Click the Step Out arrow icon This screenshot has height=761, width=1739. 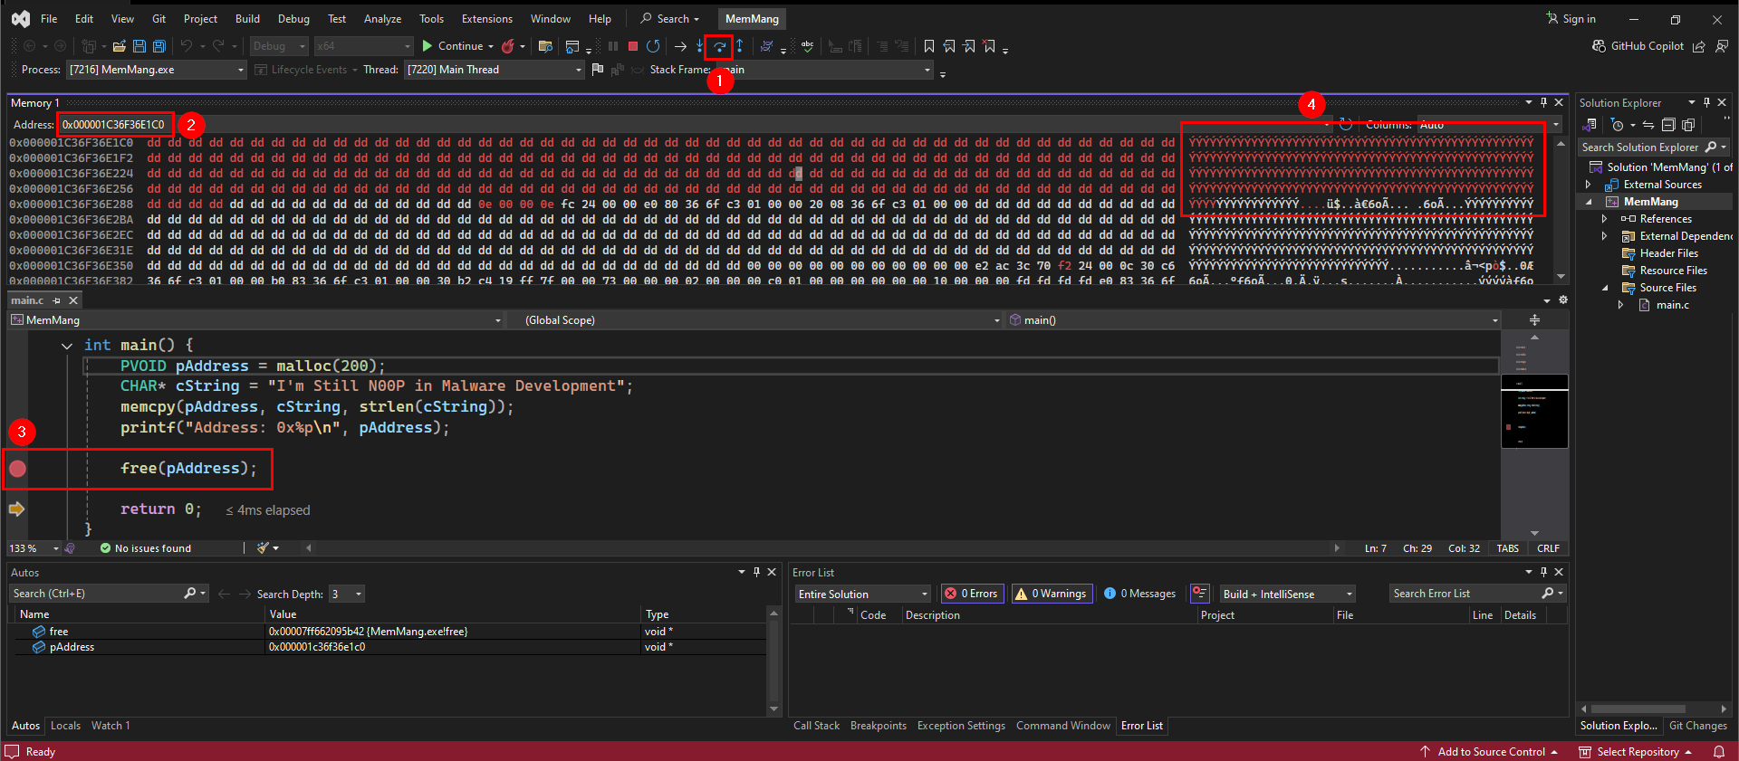pyautogui.click(x=739, y=46)
